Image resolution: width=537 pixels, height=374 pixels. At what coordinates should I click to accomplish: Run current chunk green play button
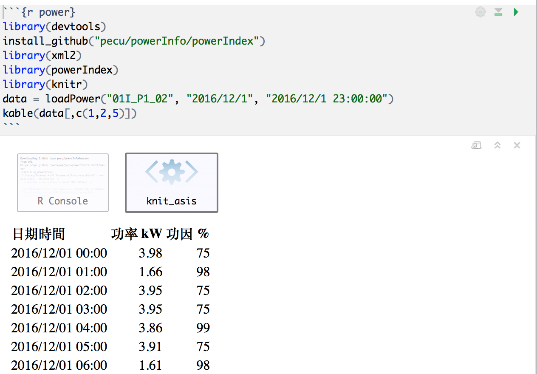coord(516,12)
